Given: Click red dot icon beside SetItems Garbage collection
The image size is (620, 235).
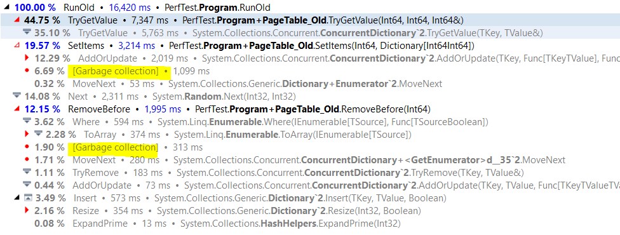Looking at the screenshot, I should coord(27,70).
